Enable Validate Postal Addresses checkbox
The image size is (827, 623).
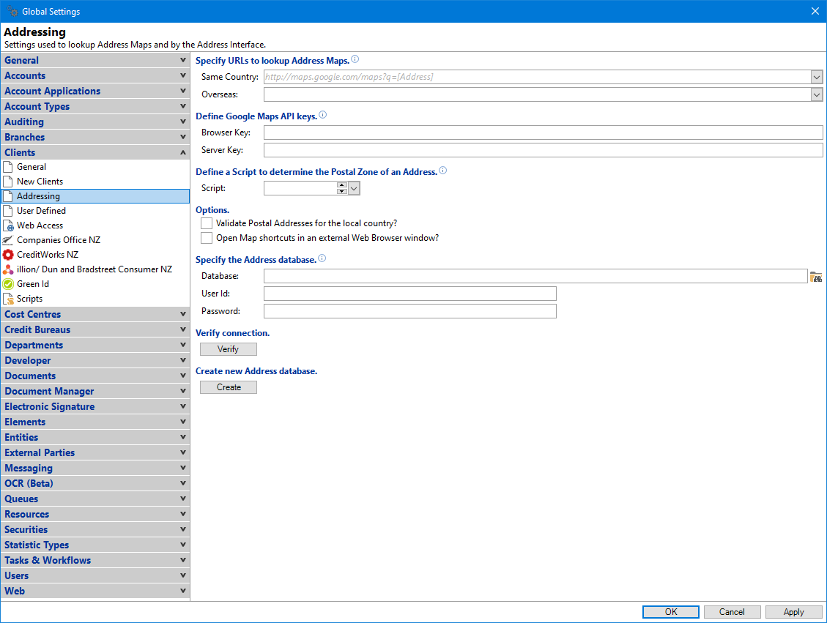pyautogui.click(x=207, y=223)
